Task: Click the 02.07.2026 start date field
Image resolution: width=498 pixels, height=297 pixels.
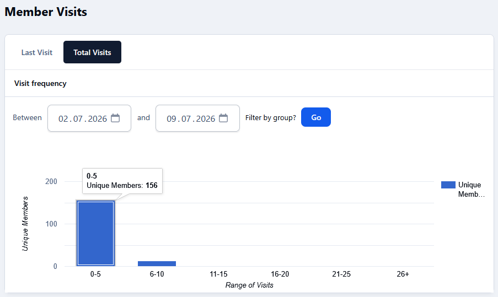Action: pyautogui.click(x=89, y=118)
